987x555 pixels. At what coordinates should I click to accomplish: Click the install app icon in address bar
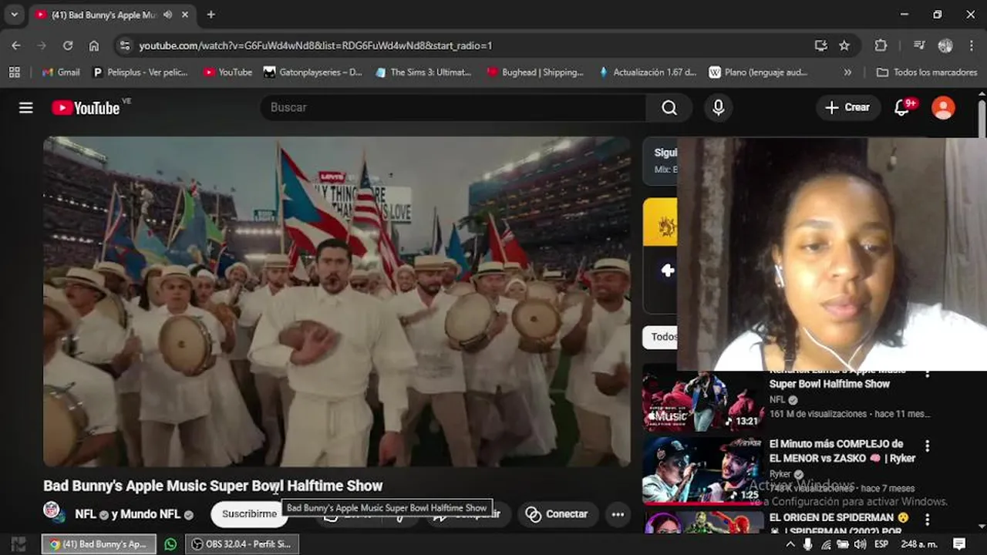tap(820, 45)
